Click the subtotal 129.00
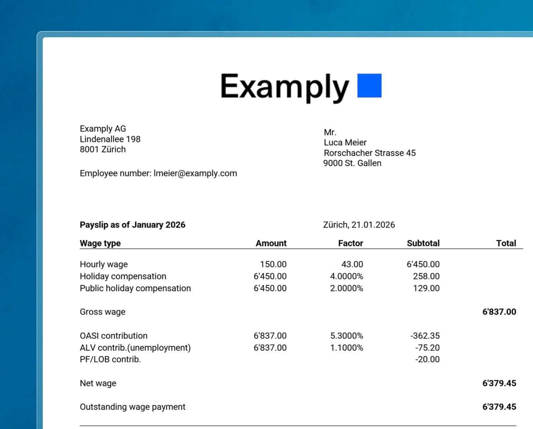533x429 pixels. click(x=426, y=288)
